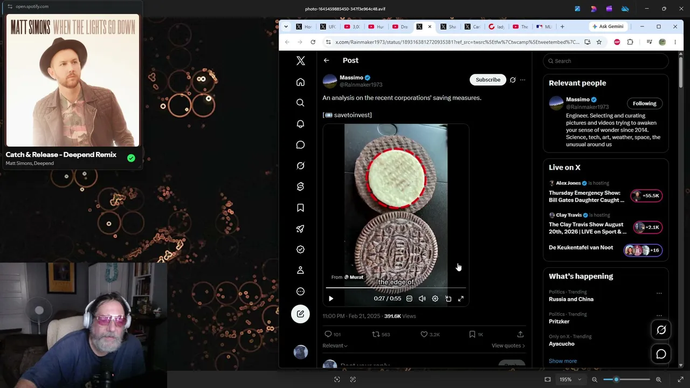The width and height of the screenshot is (690, 388).
Task: Switch to the 'Dra' YouTube tab
Action: (x=400, y=26)
